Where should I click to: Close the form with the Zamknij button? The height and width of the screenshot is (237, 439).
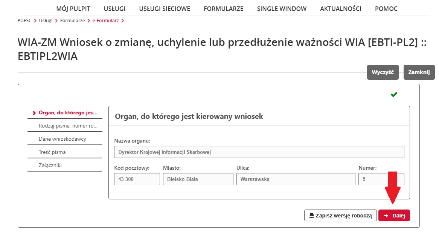pyautogui.click(x=419, y=72)
